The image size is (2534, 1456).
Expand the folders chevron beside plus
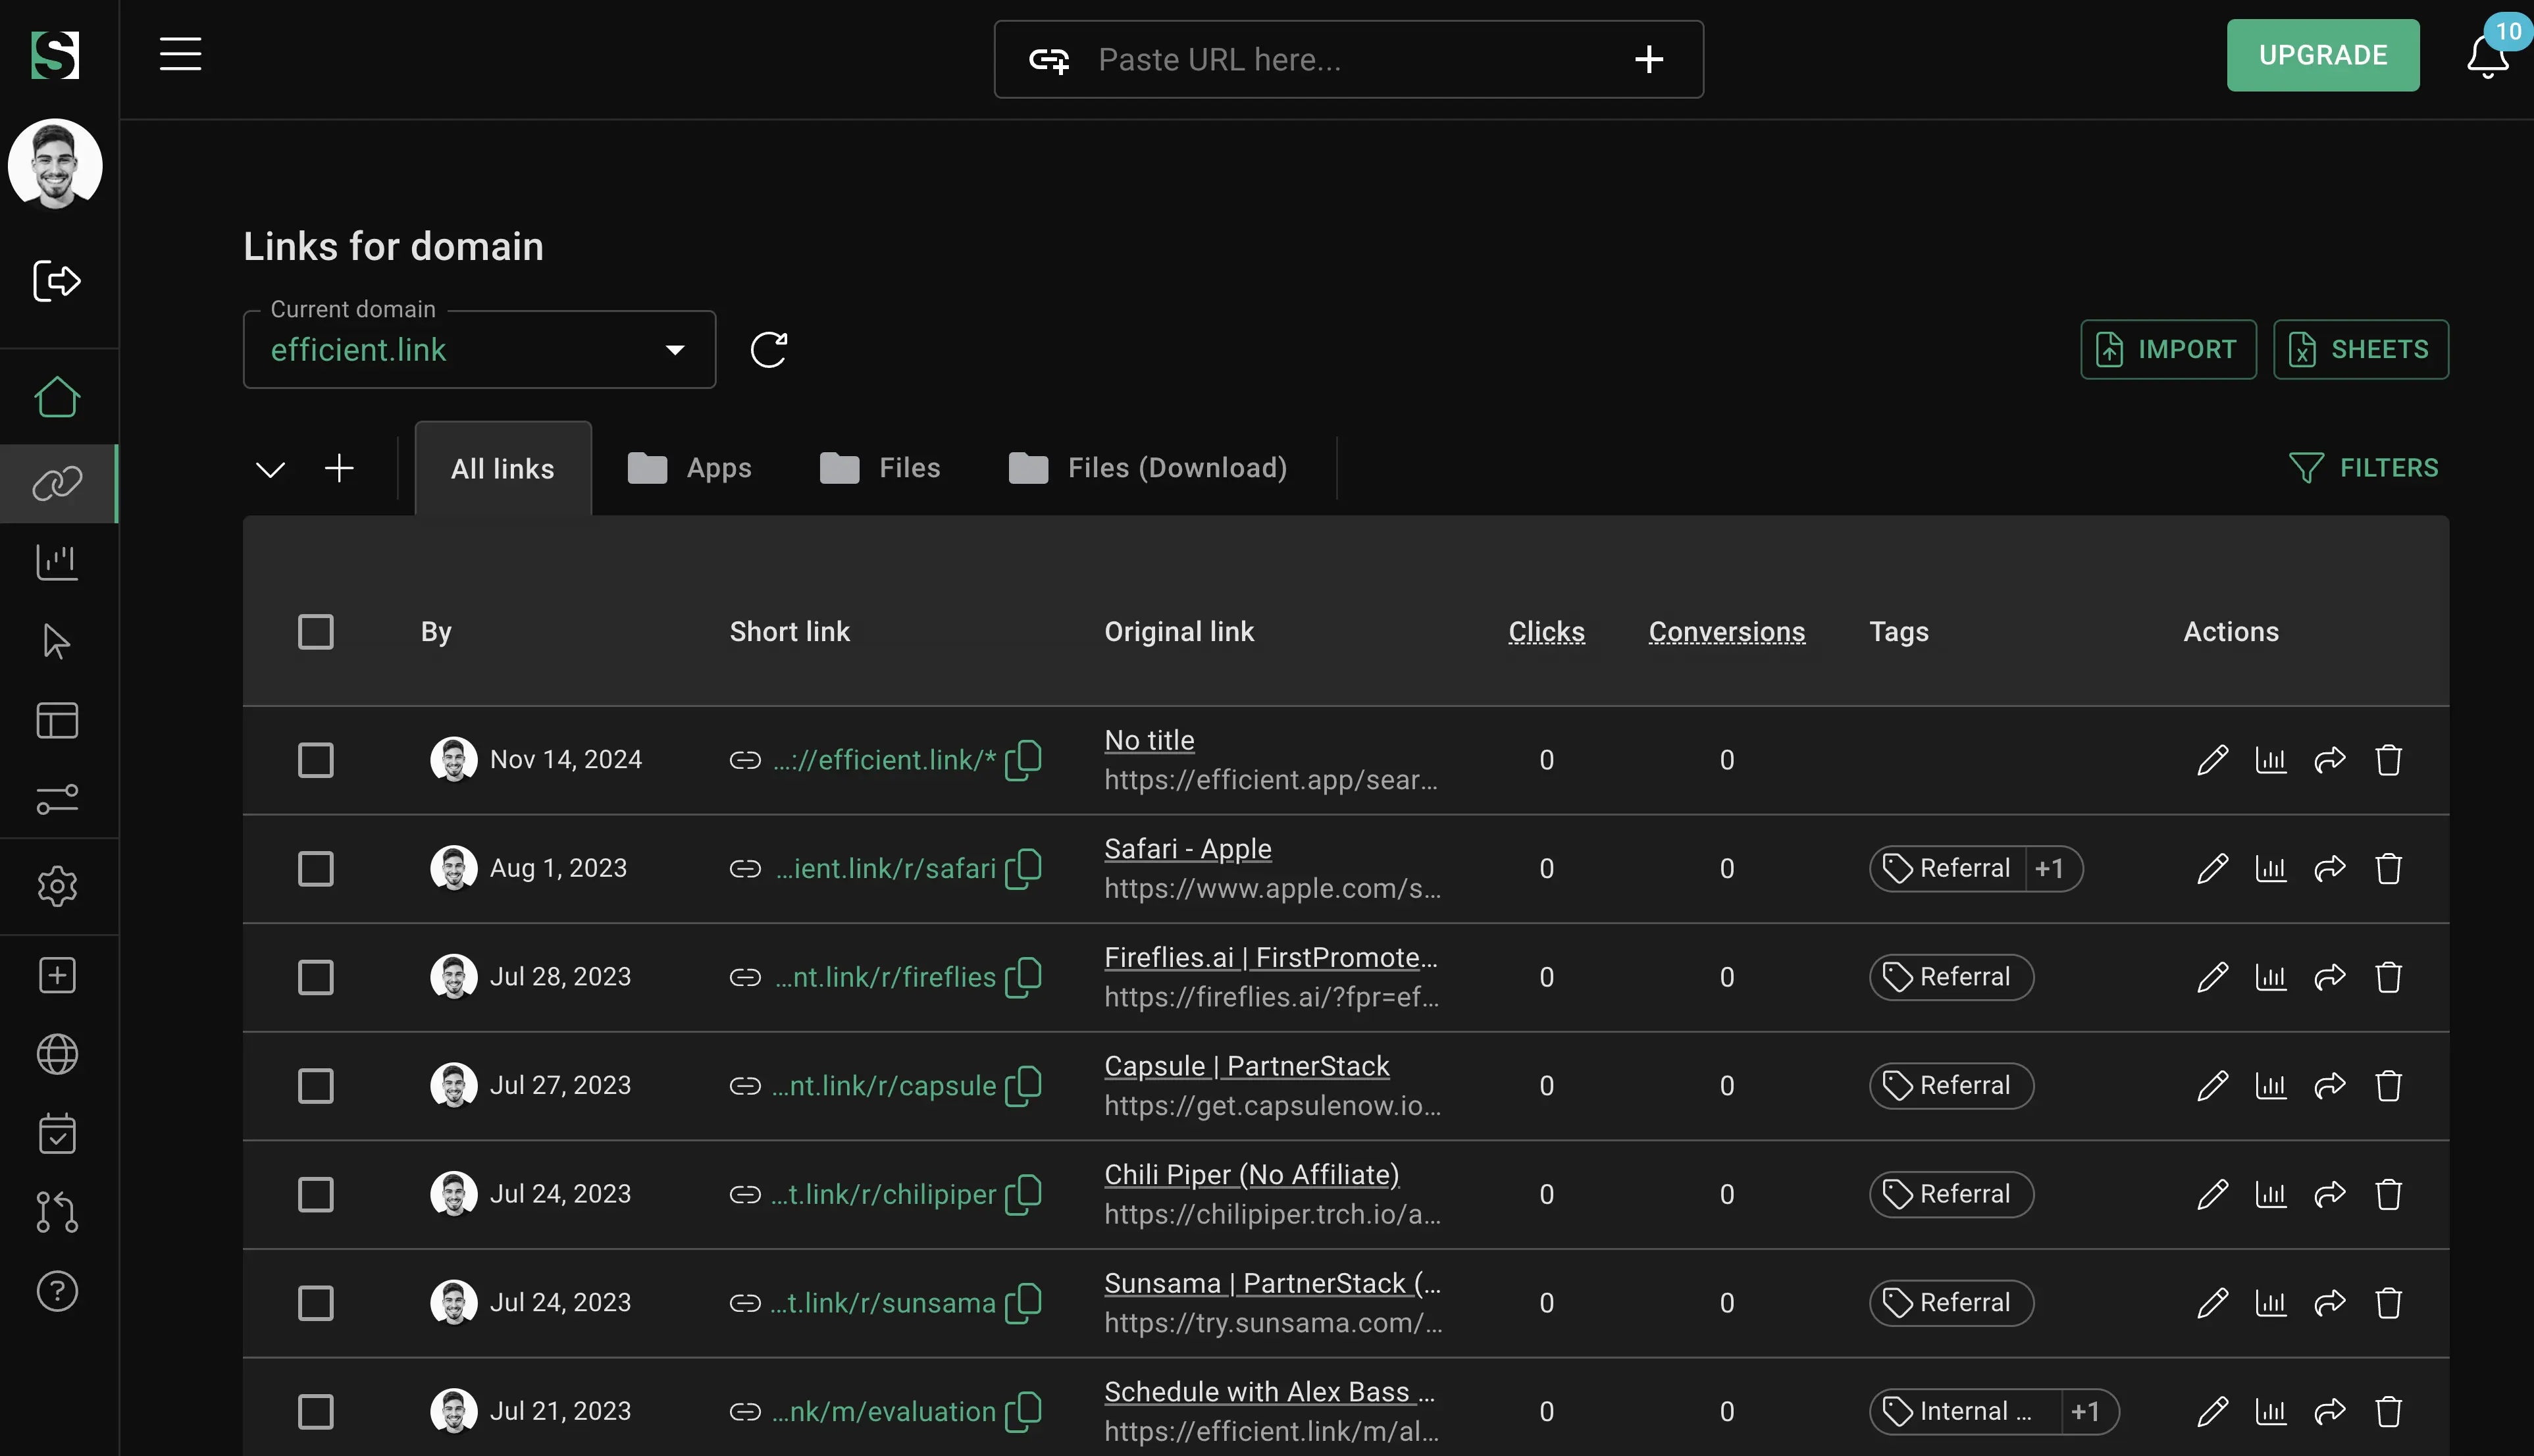(x=270, y=469)
